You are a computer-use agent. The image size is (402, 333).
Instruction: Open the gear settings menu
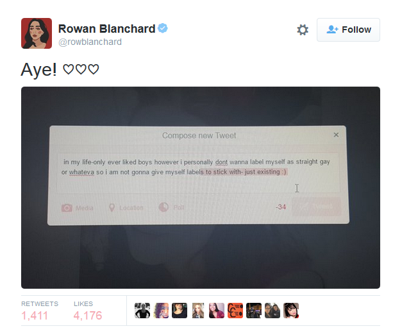click(x=303, y=30)
